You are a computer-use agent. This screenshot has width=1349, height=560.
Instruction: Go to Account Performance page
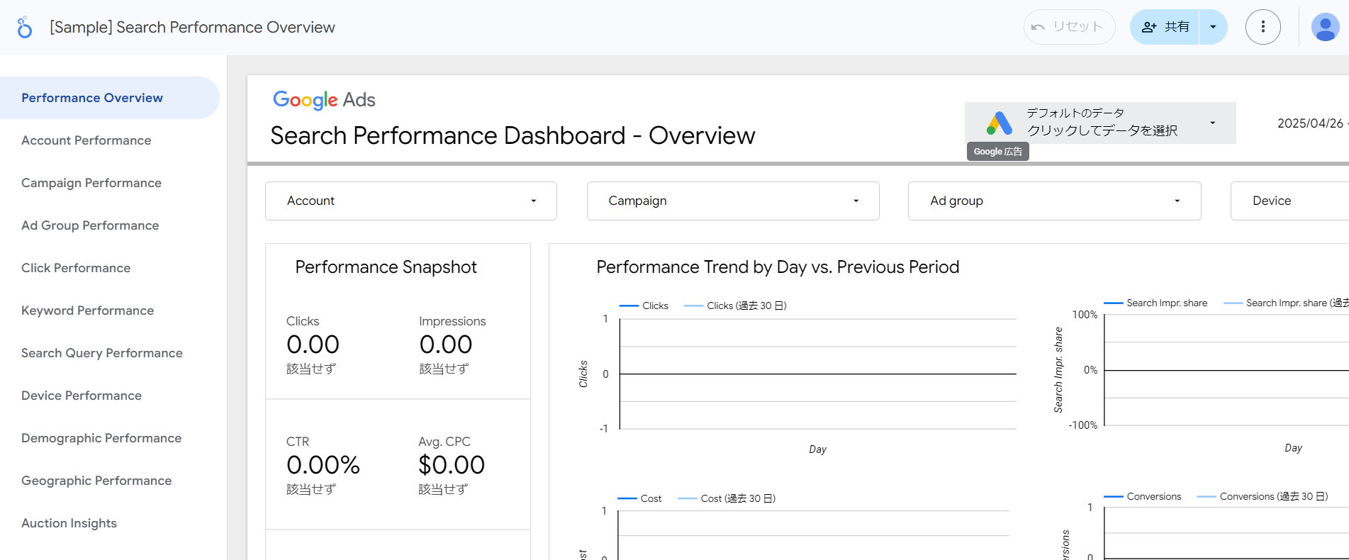[86, 140]
